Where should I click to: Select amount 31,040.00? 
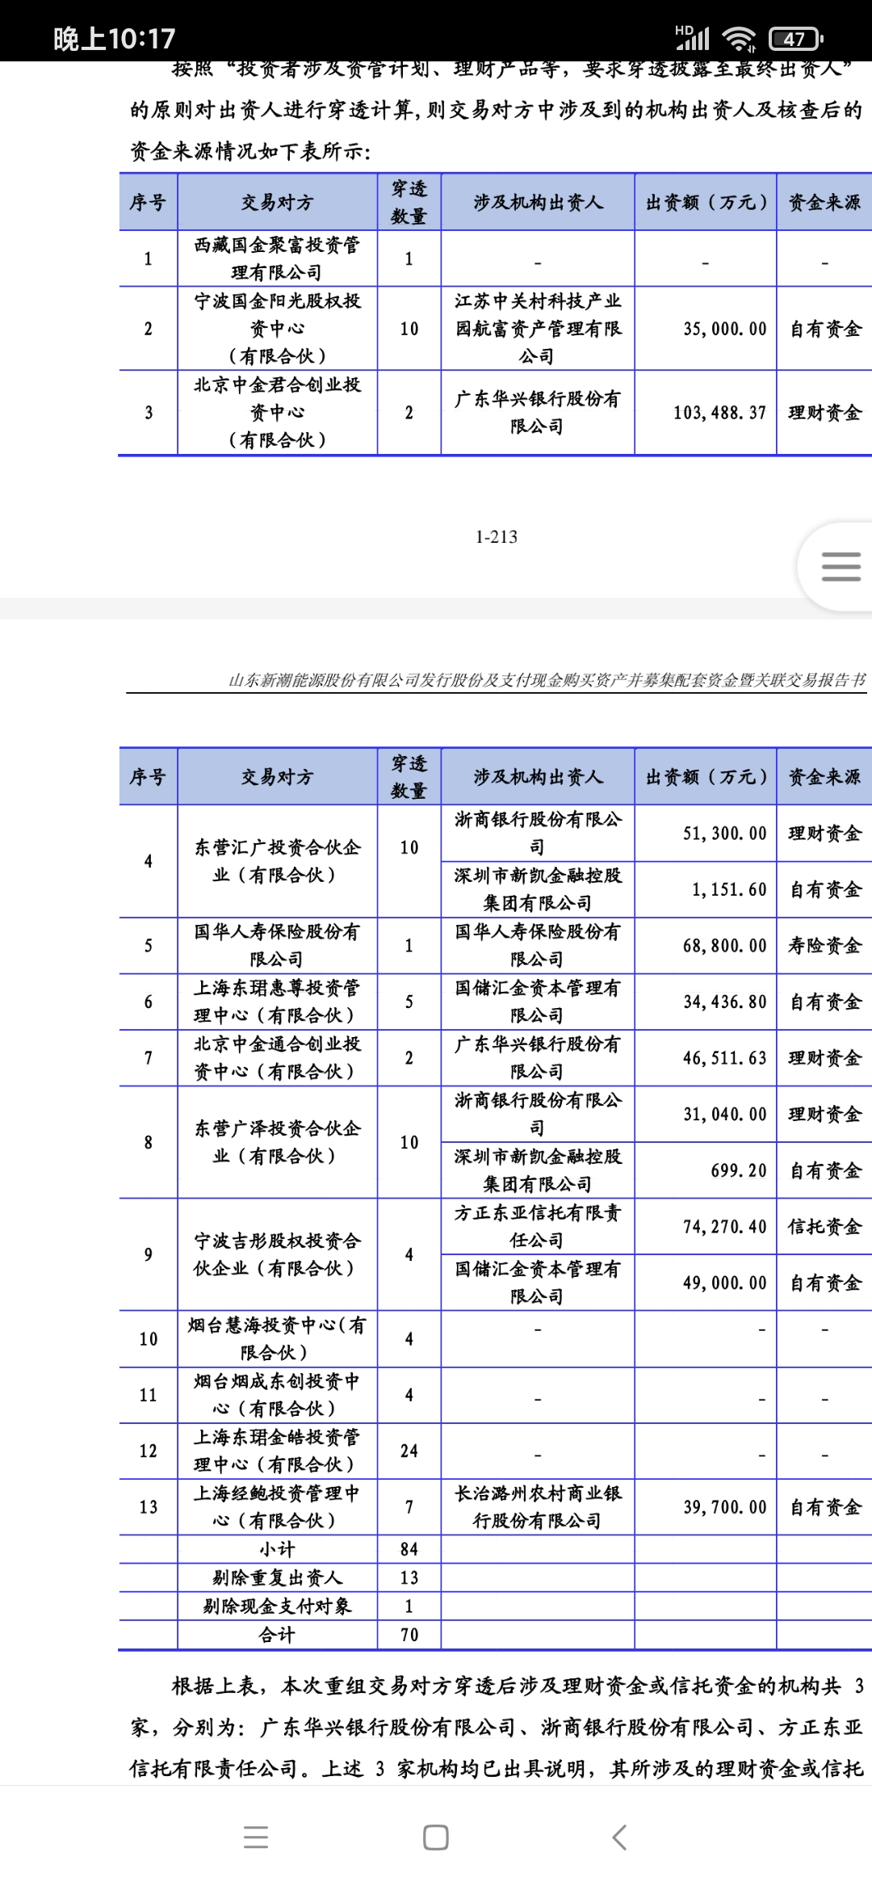[x=725, y=1115]
